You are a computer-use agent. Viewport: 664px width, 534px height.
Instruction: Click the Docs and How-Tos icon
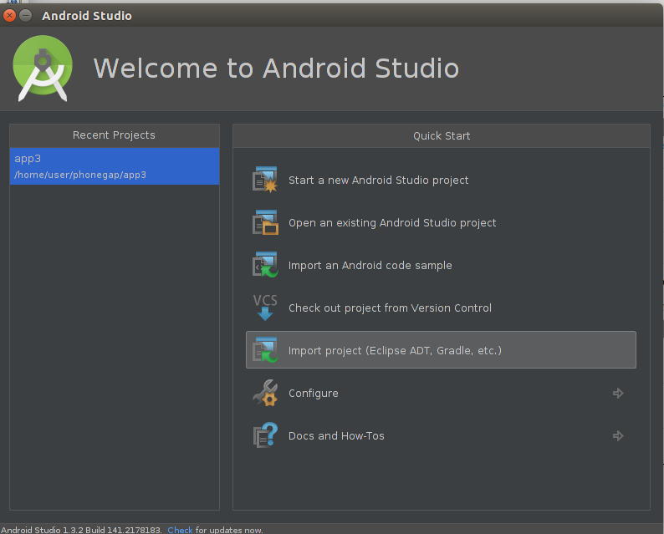click(265, 435)
